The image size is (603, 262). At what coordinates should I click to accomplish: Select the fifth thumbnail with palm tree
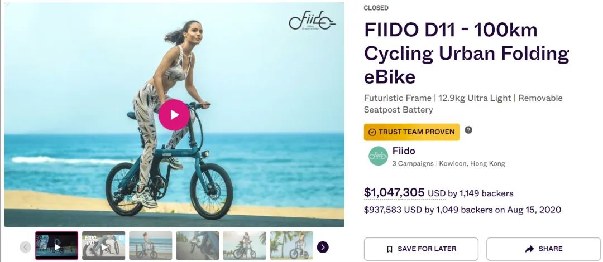[x=244, y=245]
